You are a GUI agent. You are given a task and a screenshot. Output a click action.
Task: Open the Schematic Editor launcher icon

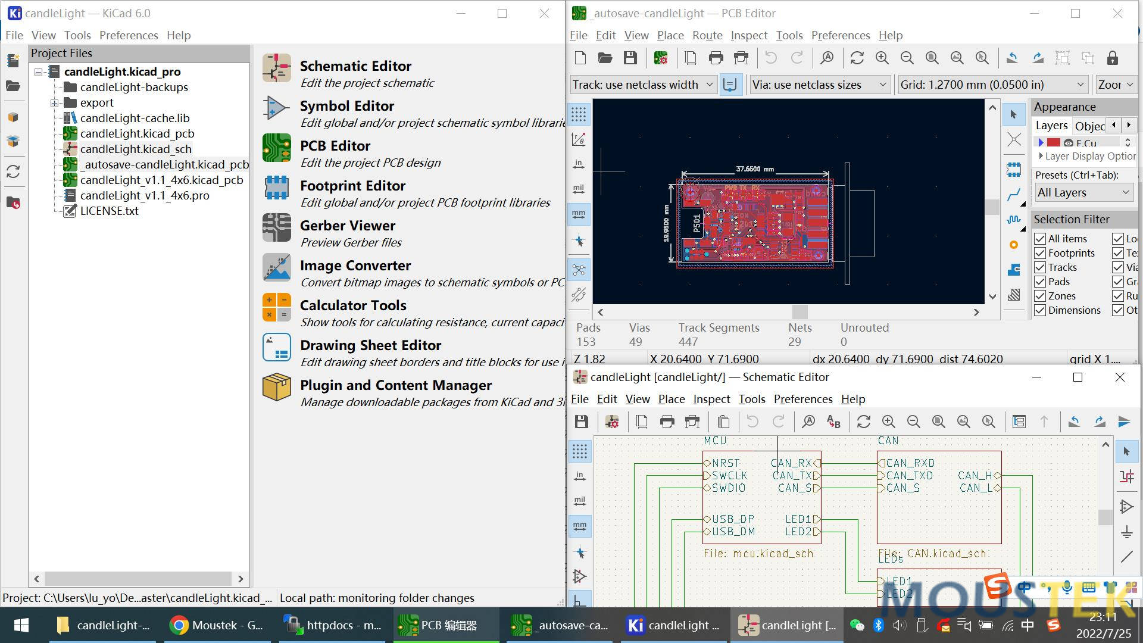tap(277, 68)
